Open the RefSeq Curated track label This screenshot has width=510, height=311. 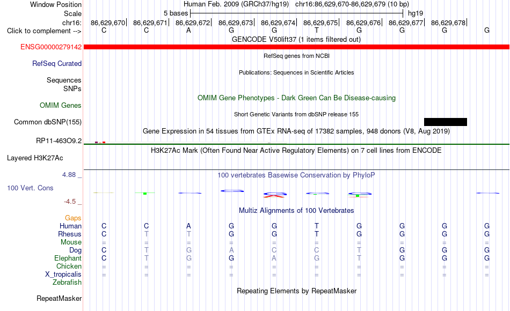coord(57,63)
